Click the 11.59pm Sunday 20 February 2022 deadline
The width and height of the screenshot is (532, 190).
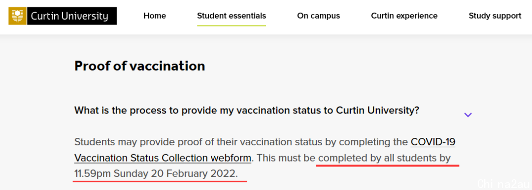click(156, 174)
